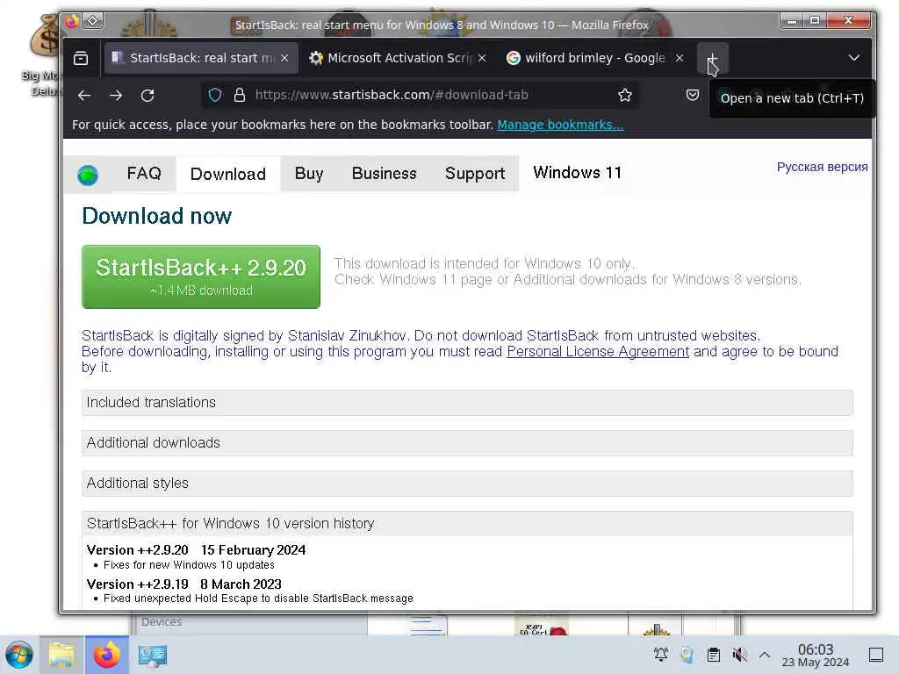Screen dimensions: 899x674
Task: Click the green StartIsBack++ 2.9.20 download button
Action: click(201, 276)
